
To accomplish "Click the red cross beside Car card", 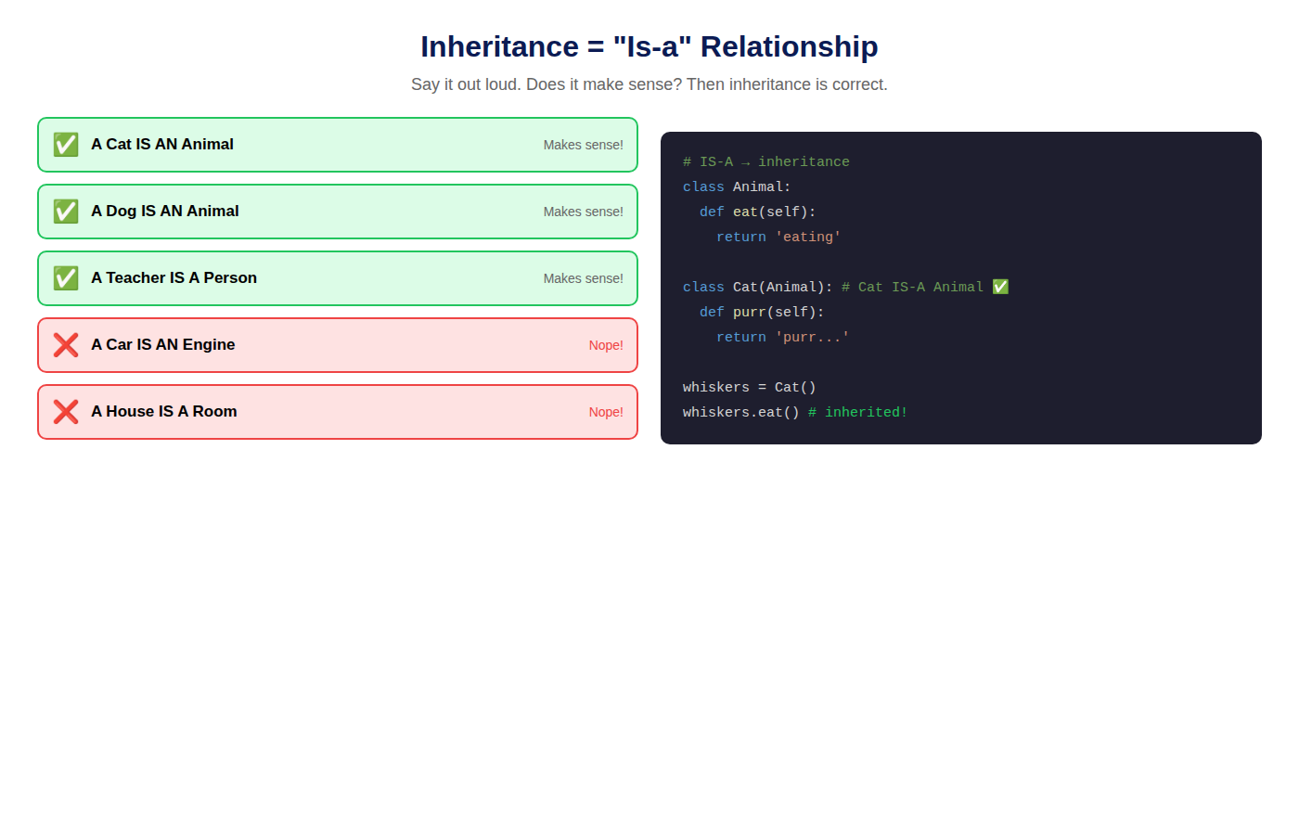I will 66,345.
